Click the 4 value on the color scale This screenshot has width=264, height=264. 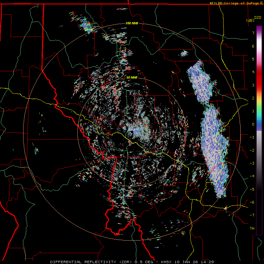point(253,72)
